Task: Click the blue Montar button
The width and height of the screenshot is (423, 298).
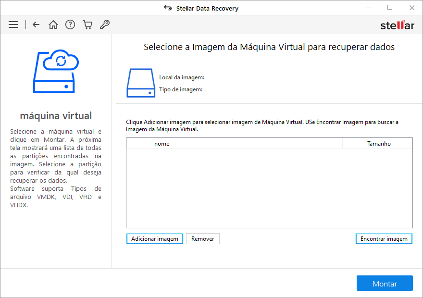Action: coord(385,283)
